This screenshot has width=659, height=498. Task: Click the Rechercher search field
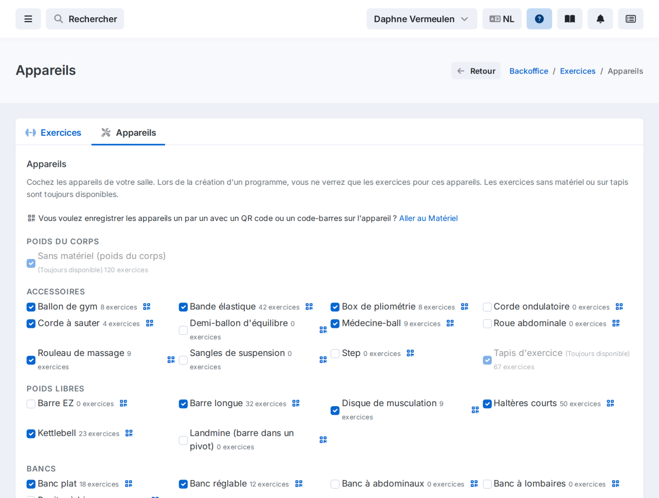tap(85, 19)
